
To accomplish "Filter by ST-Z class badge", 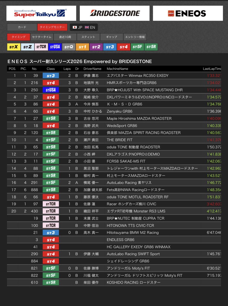I will click(28, 47).
